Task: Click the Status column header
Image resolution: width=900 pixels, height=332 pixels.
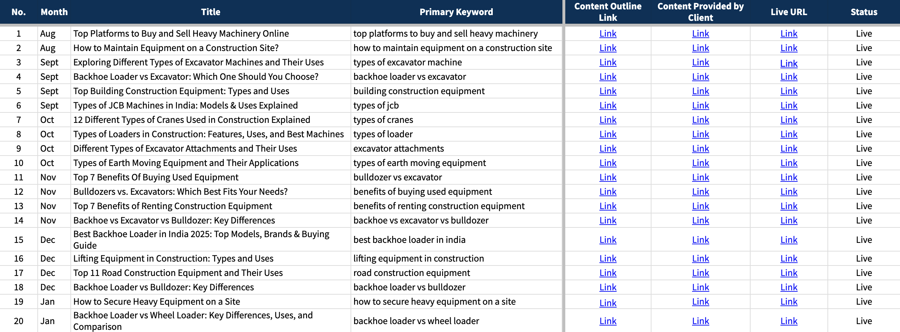Action: click(864, 12)
